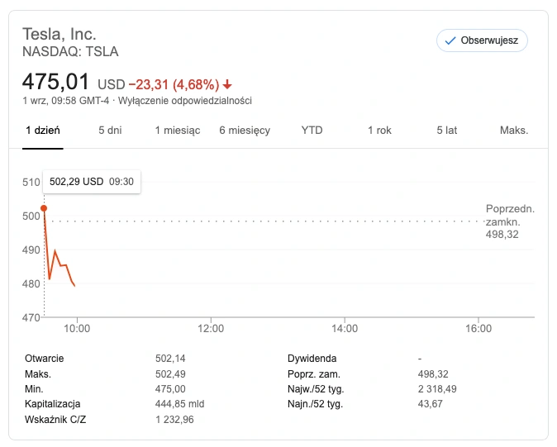
Task: Click the price 475,01
Action: click(55, 82)
